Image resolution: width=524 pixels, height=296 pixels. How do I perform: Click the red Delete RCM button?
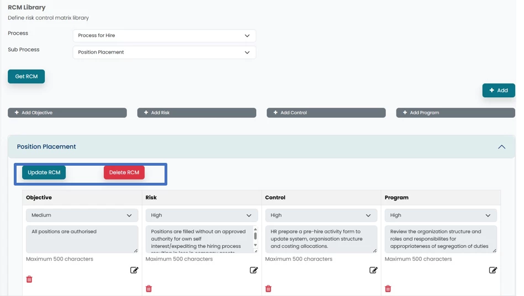124,172
